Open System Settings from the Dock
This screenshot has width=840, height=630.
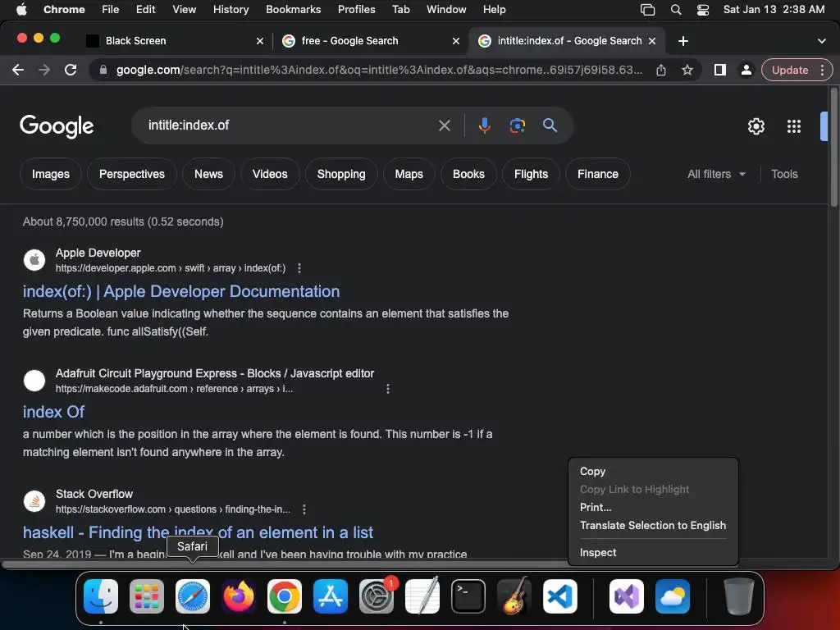(376, 596)
